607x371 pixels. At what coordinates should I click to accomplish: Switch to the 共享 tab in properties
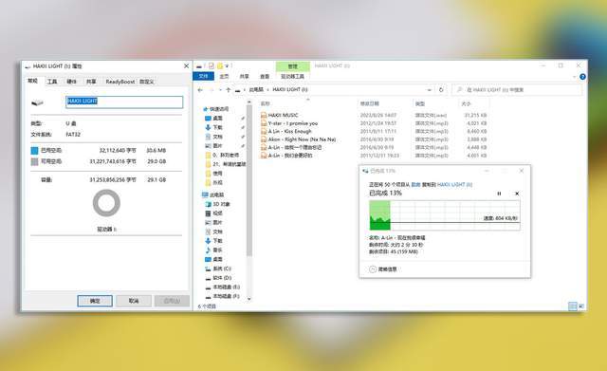(x=91, y=82)
